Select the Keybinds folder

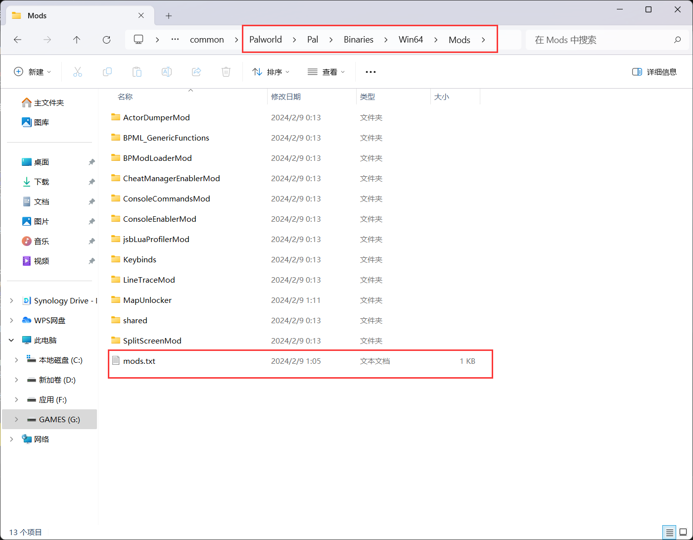(x=139, y=259)
